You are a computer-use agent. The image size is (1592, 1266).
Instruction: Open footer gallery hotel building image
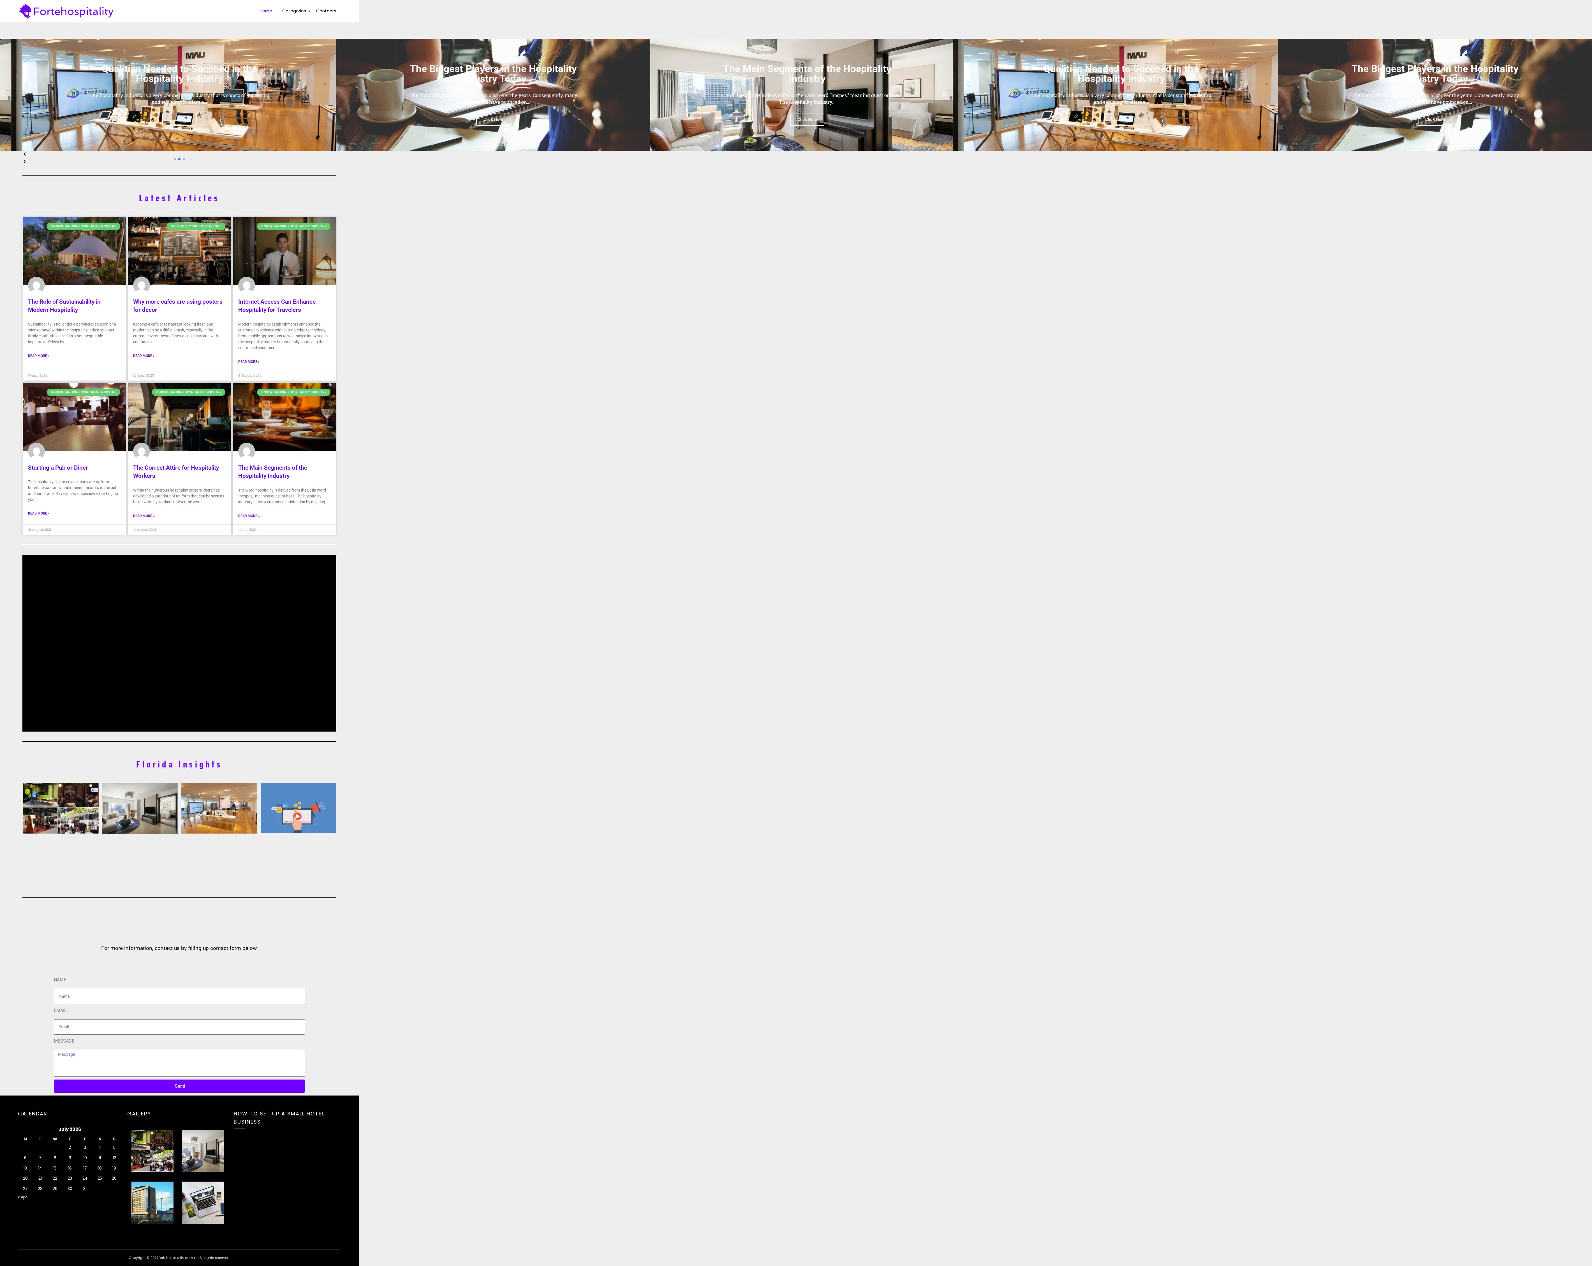[153, 1202]
